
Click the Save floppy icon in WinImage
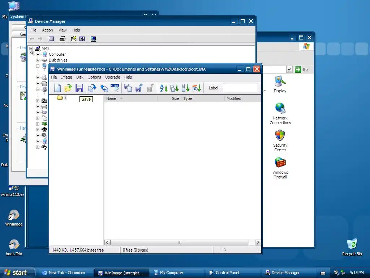click(79, 88)
